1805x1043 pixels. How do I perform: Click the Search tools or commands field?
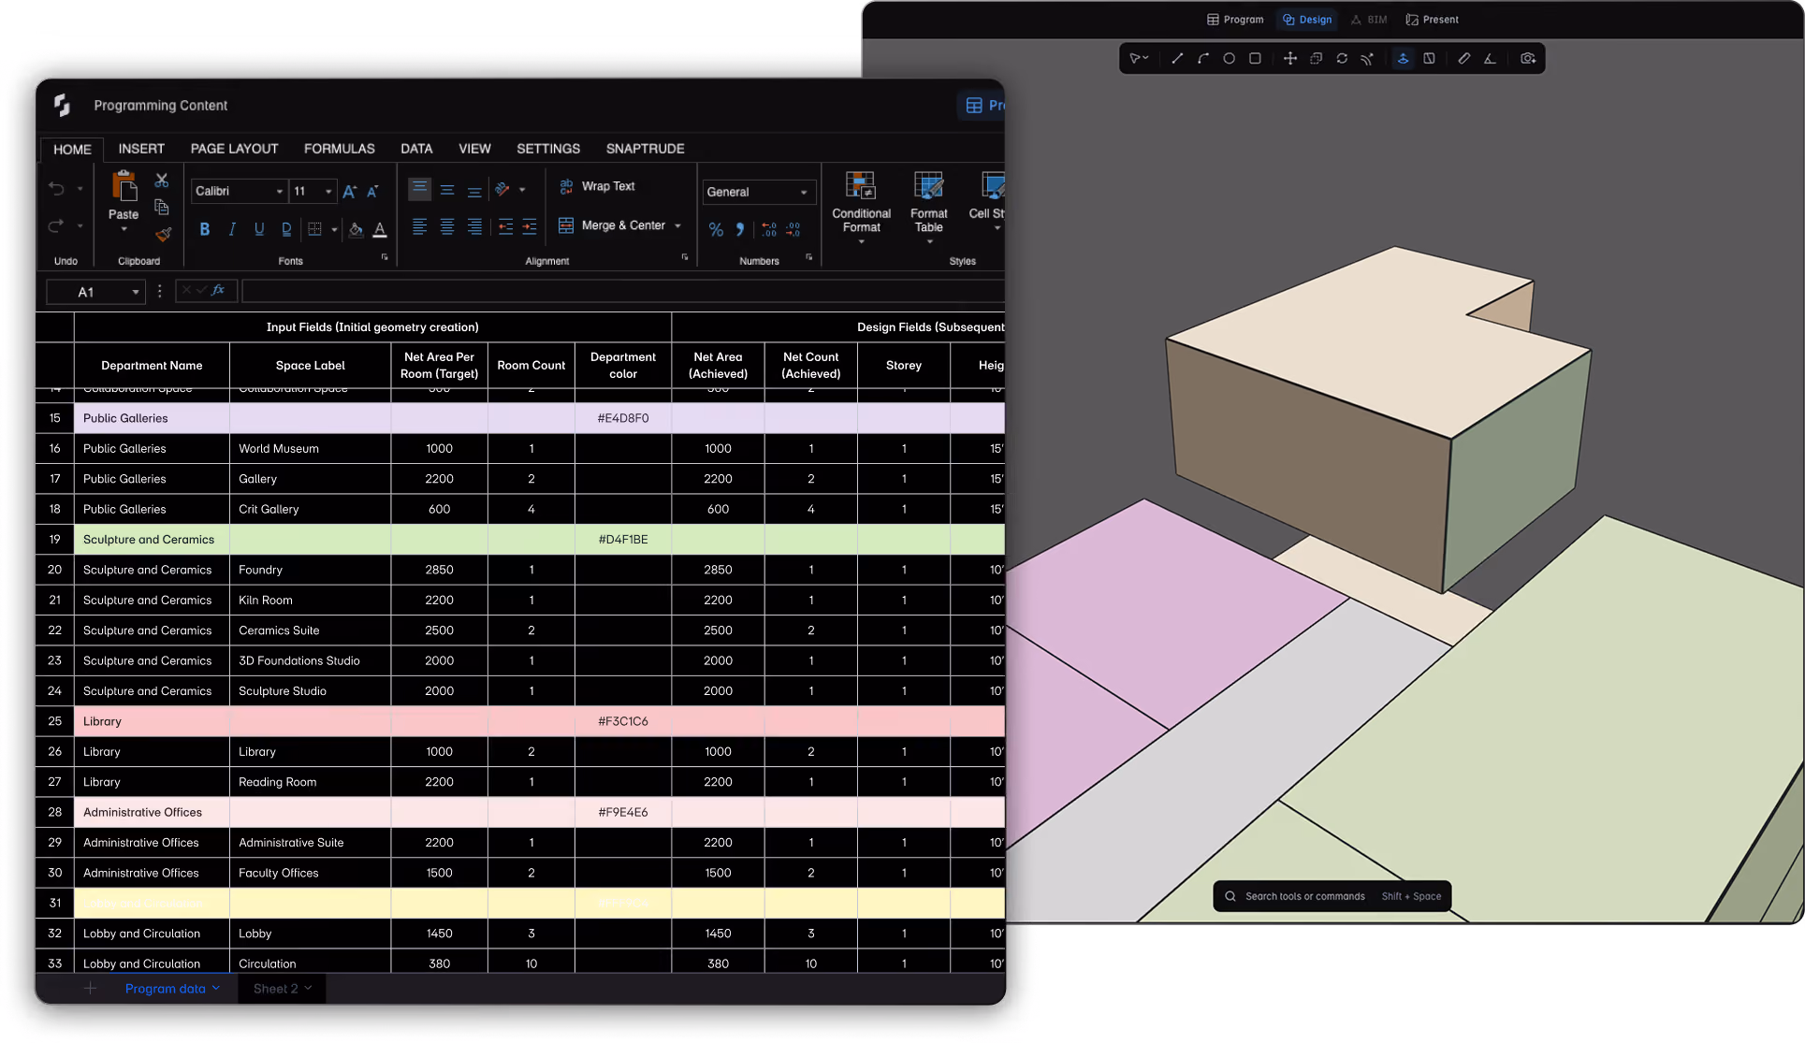point(1332,896)
